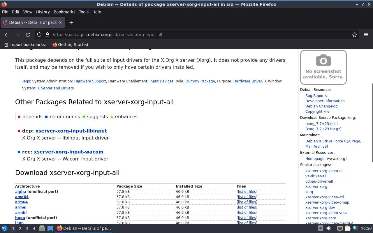373x233 pixels.
Task: Select the arm64 architecture download
Action: (x=21, y=202)
